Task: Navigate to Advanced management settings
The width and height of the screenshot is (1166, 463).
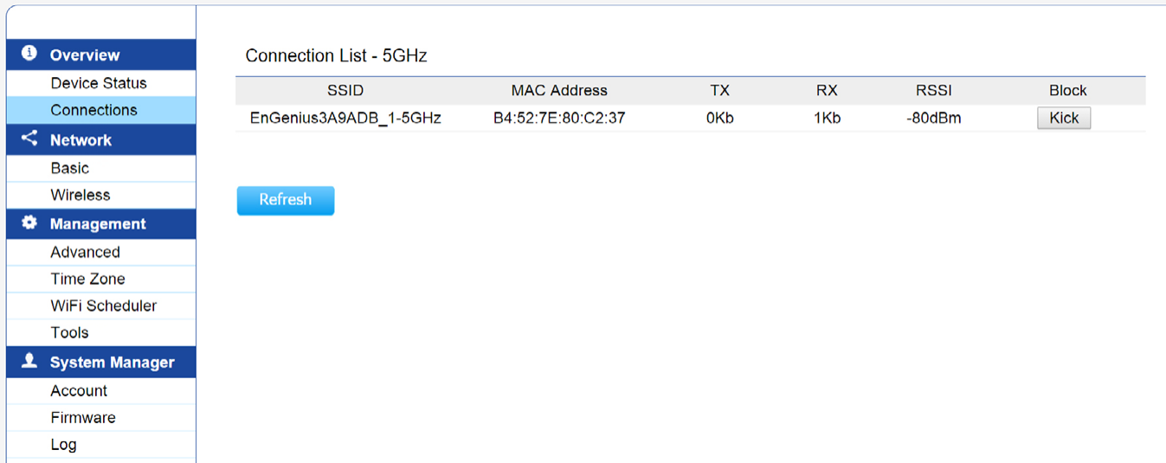Action: coord(85,252)
